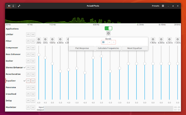Switch to the microphone input effects tab
The width and height of the screenshot is (186, 115).
click(13, 6)
